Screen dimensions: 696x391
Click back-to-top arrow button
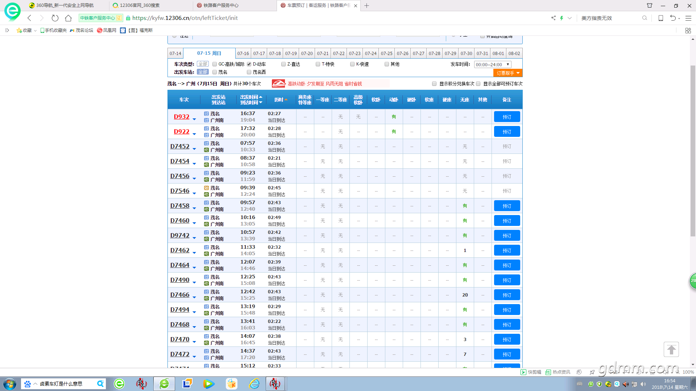(671, 349)
